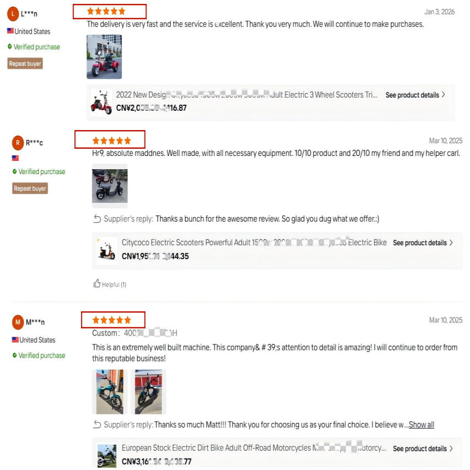
Task: Click the Repeat buyer badge under R***c
Action: click(30, 188)
